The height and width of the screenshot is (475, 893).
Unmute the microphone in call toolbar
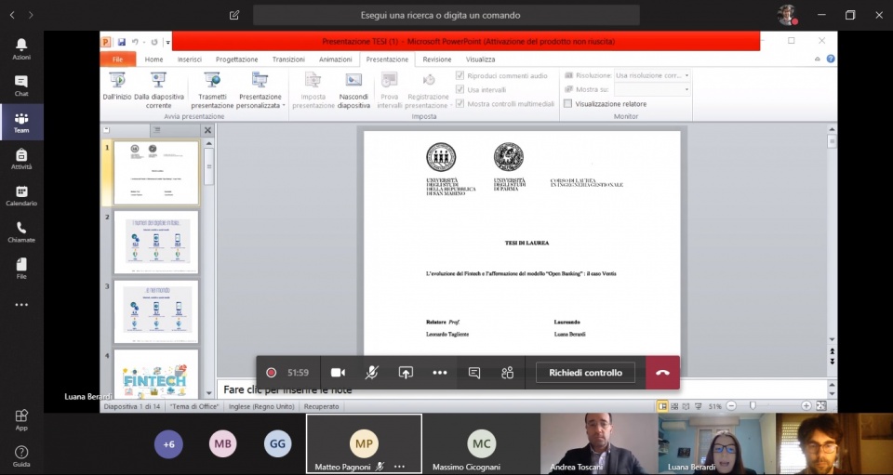point(371,373)
